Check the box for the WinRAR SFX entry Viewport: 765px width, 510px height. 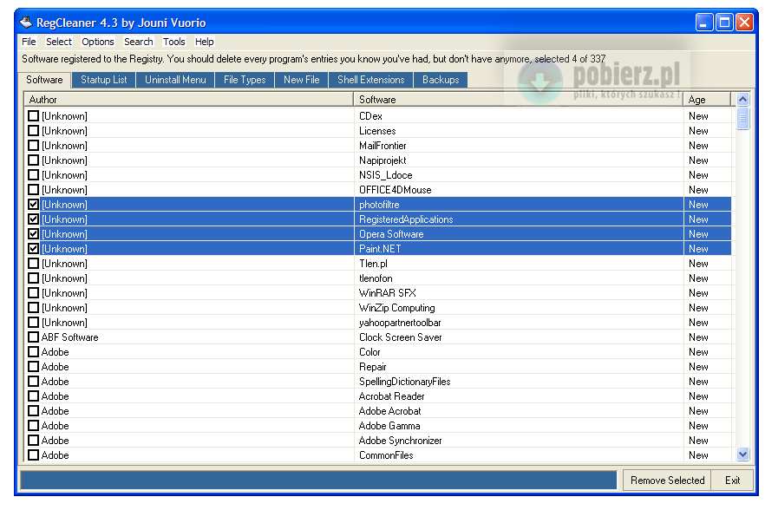click(33, 293)
